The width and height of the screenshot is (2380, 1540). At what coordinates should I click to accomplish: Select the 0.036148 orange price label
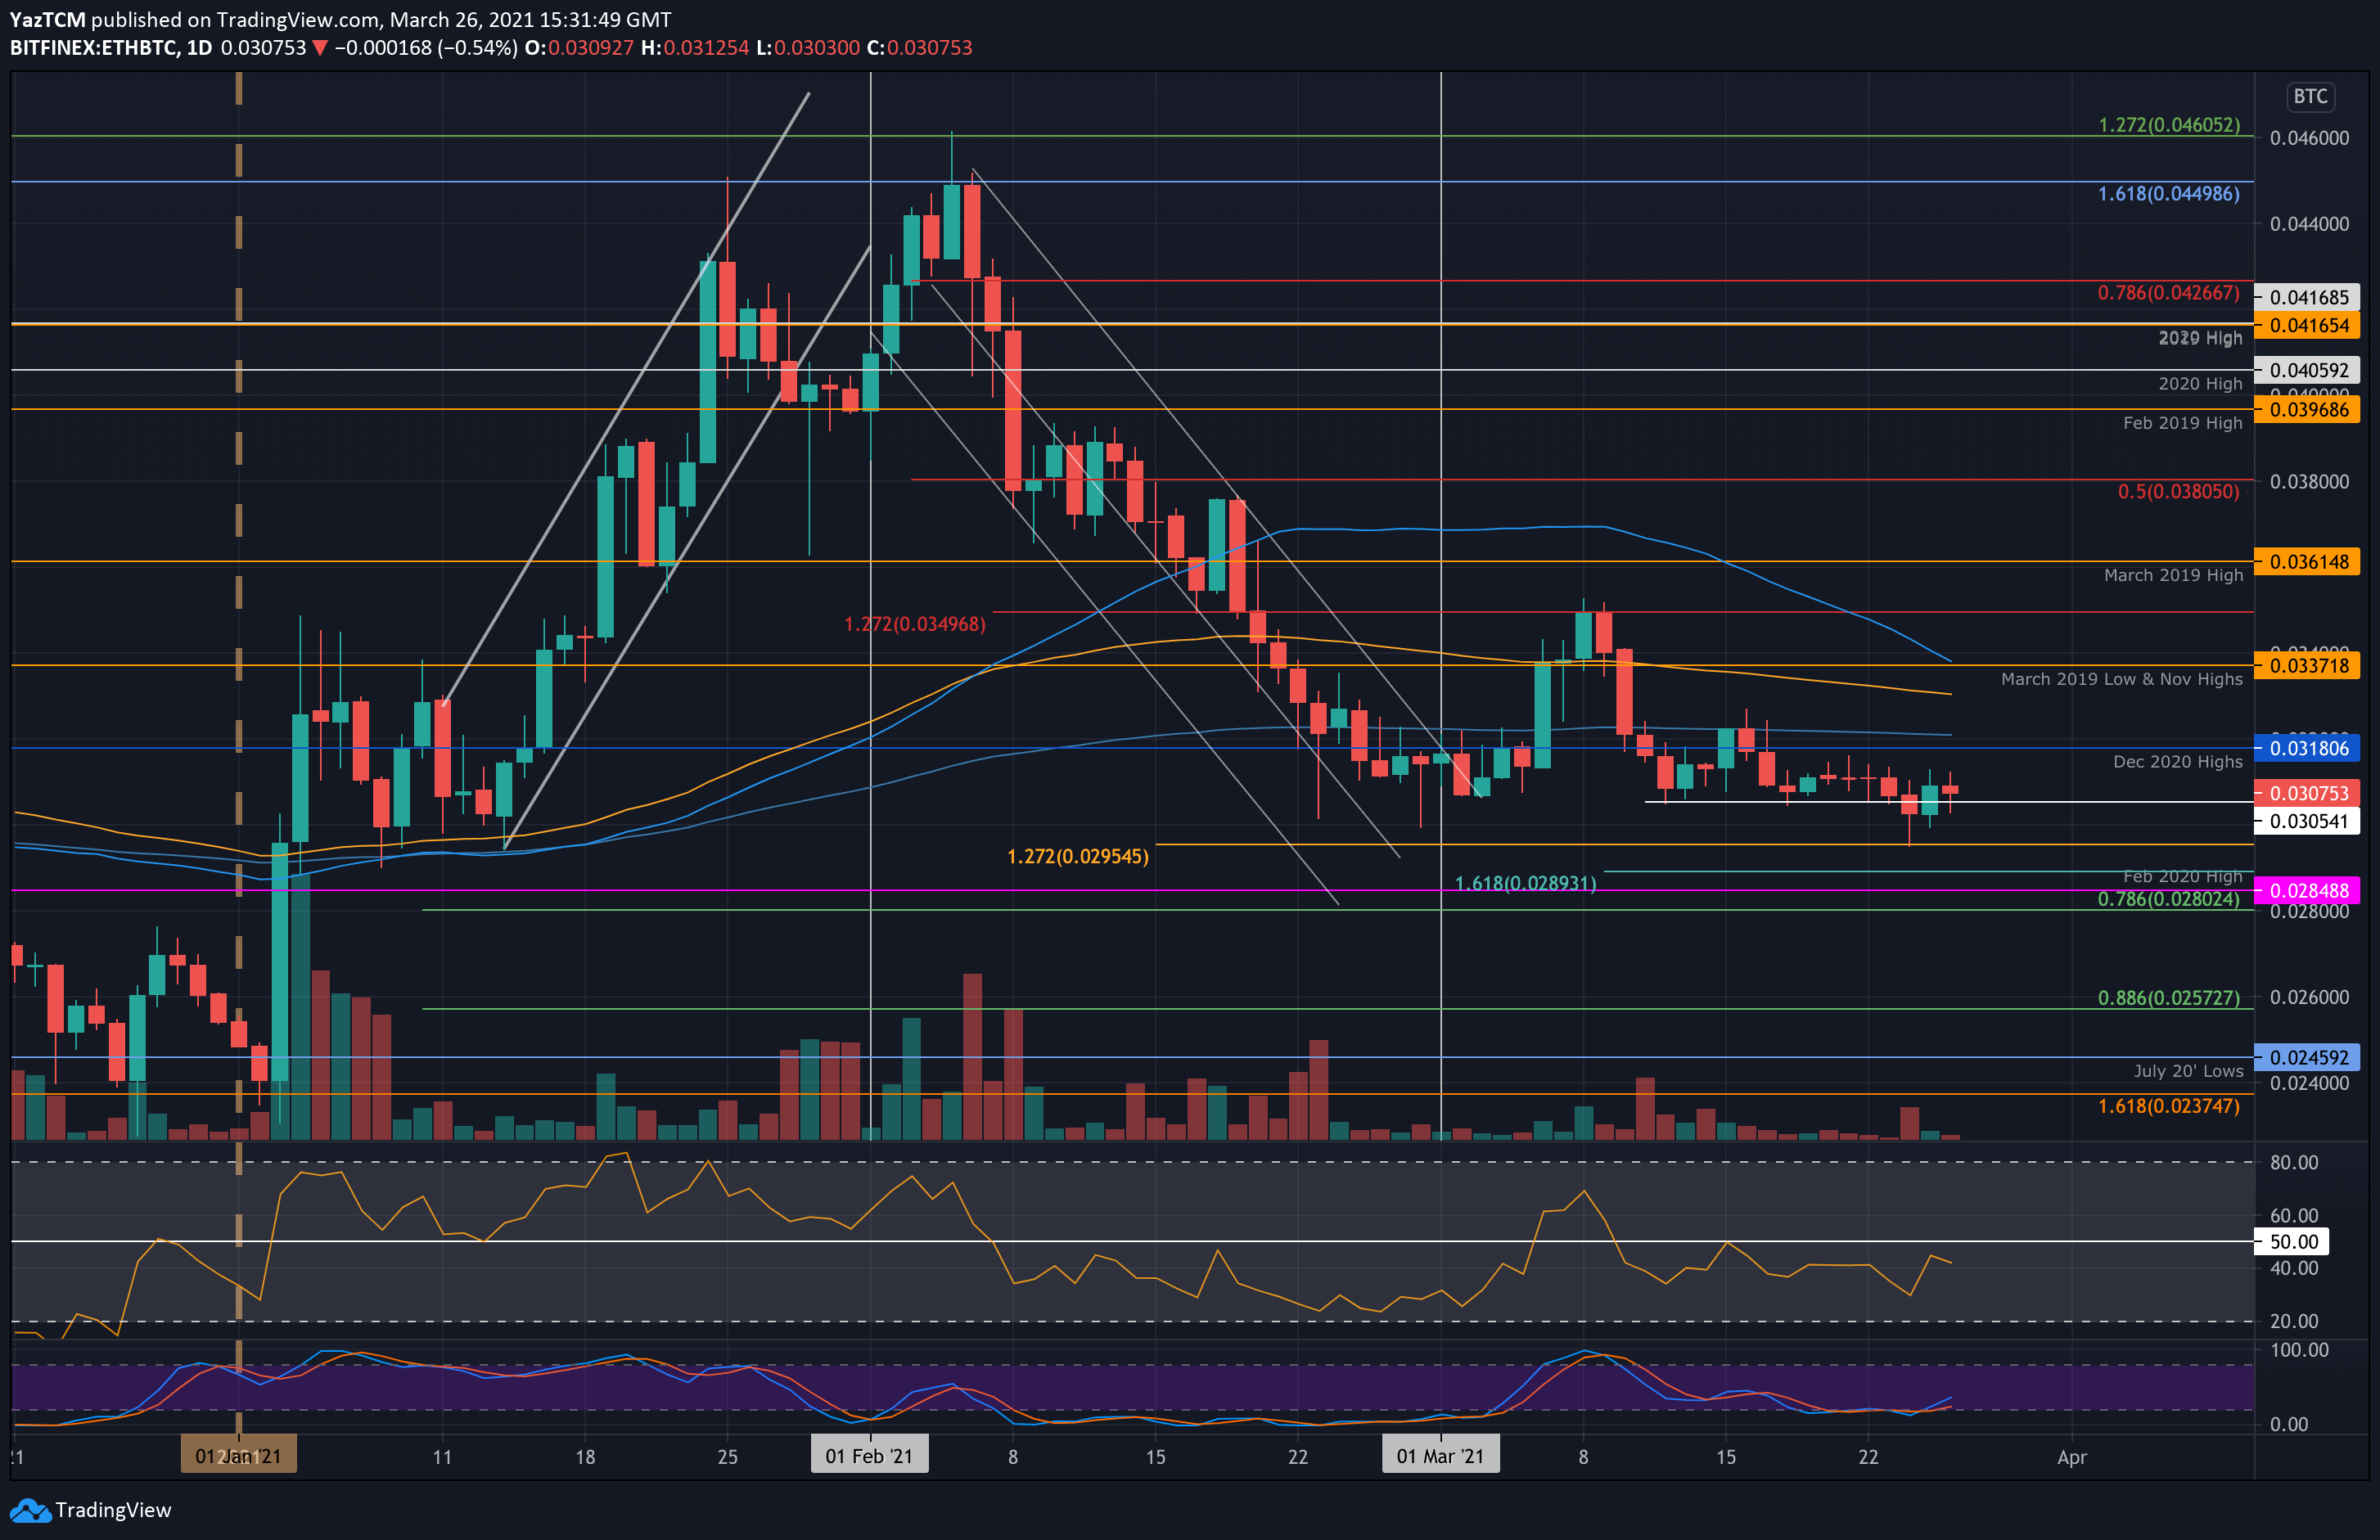[2308, 562]
